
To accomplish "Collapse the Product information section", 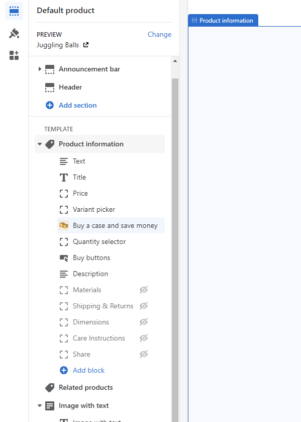I will [40, 144].
